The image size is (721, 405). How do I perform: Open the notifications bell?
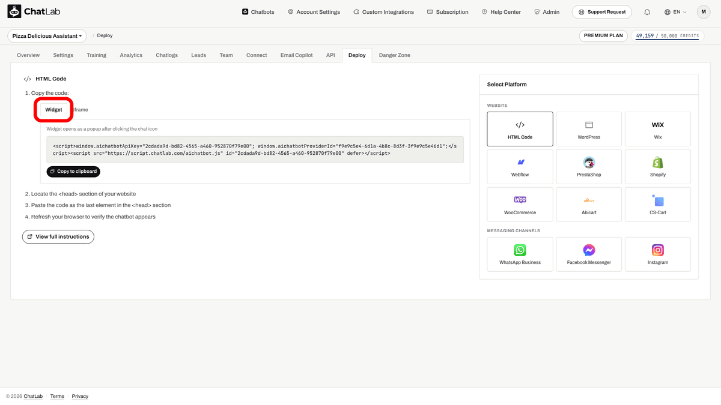[647, 12]
